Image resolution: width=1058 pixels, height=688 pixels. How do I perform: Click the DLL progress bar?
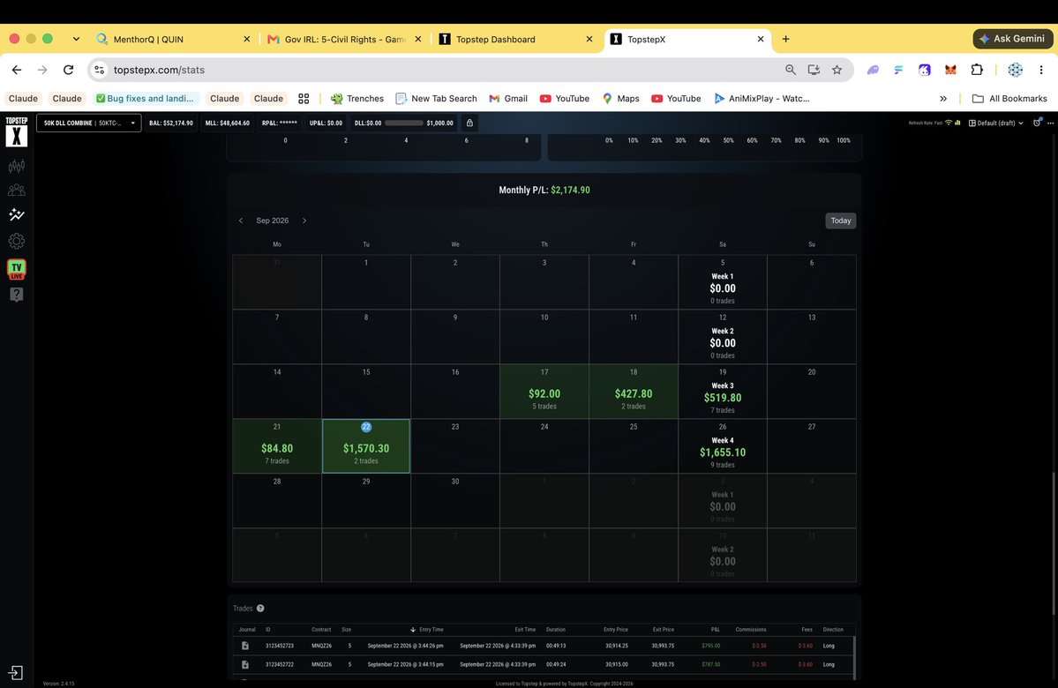(403, 123)
